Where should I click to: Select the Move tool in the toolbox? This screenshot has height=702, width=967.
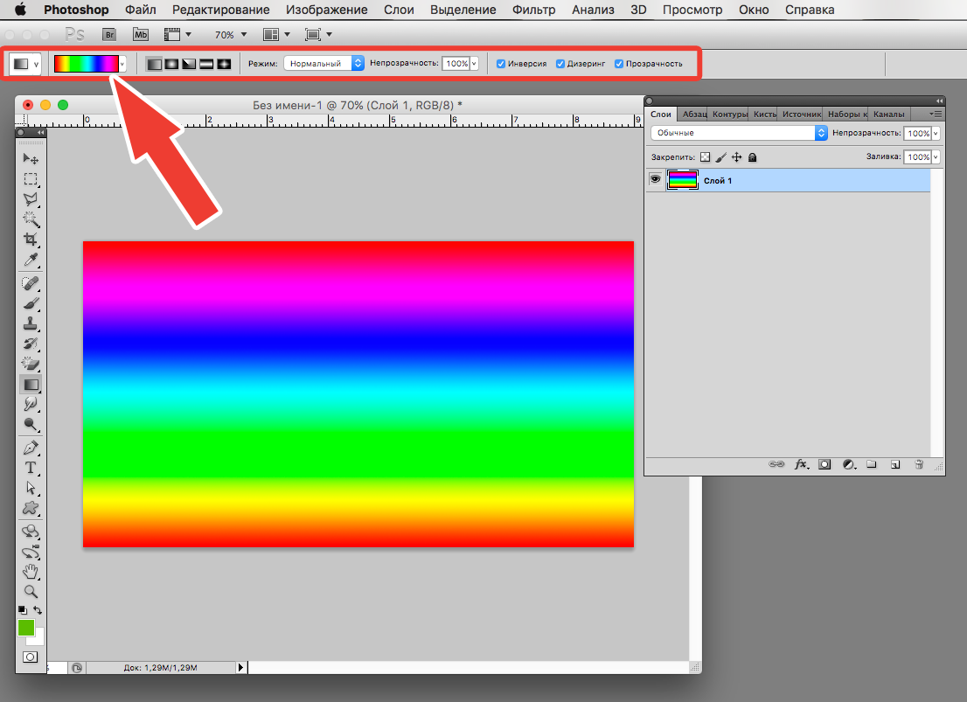coord(31,159)
